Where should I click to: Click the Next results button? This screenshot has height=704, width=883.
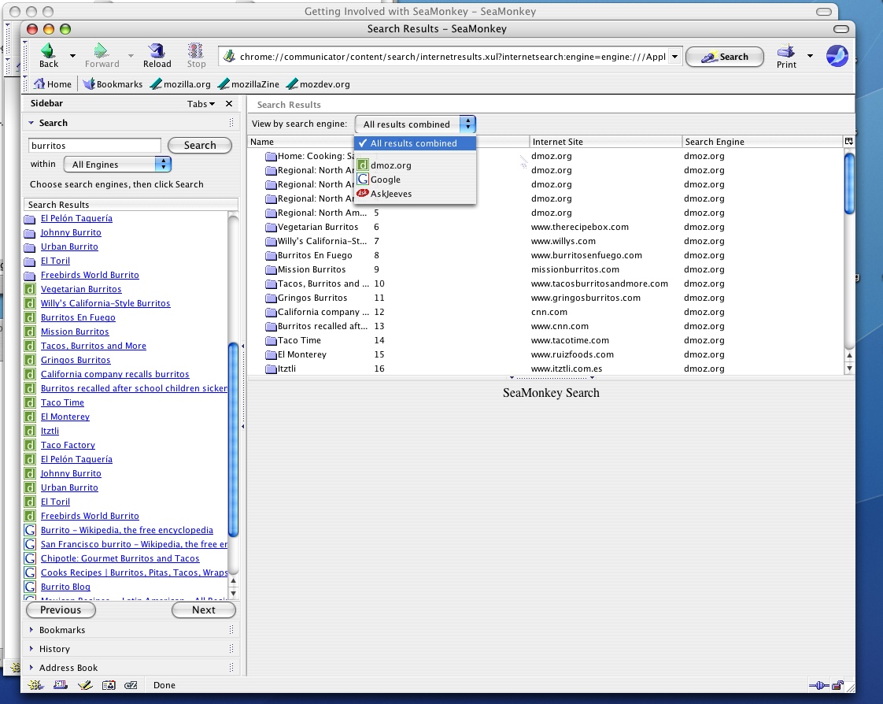pyautogui.click(x=203, y=610)
